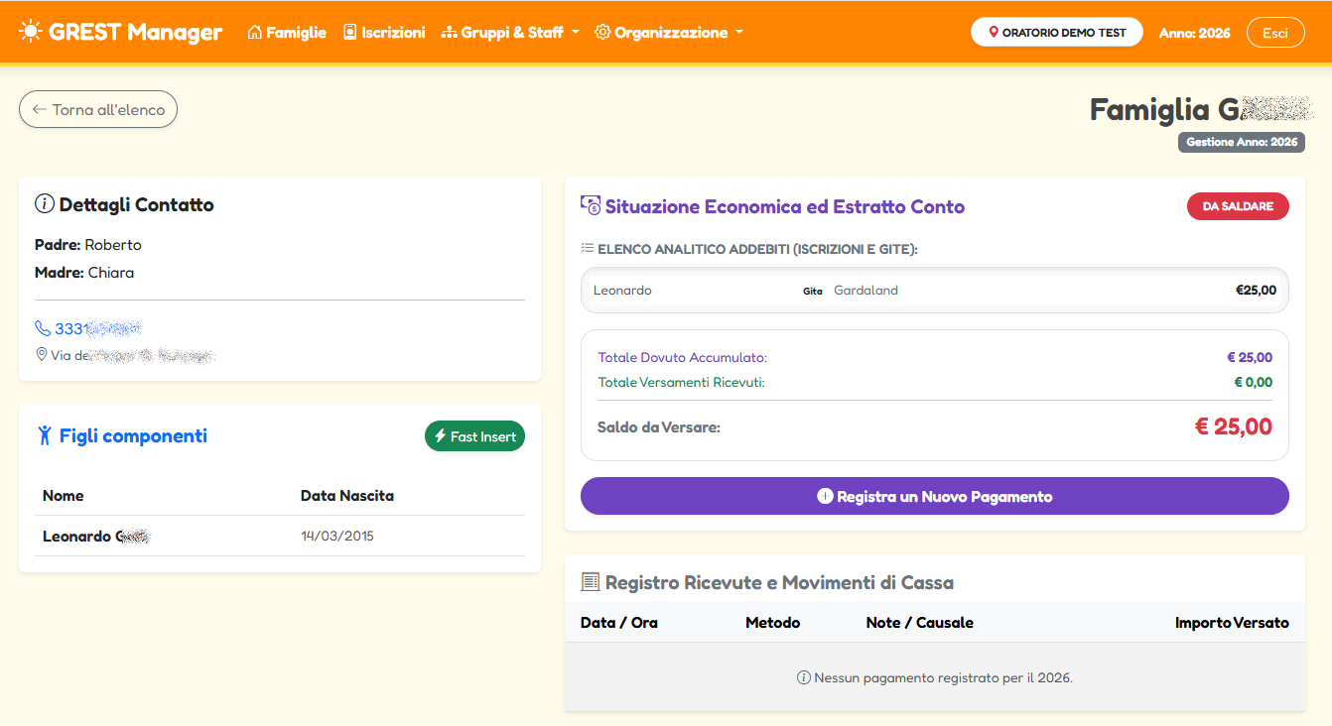The height and width of the screenshot is (726, 1332).
Task: Click the Gita tag in the charge row
Action: tap(813, 292)
